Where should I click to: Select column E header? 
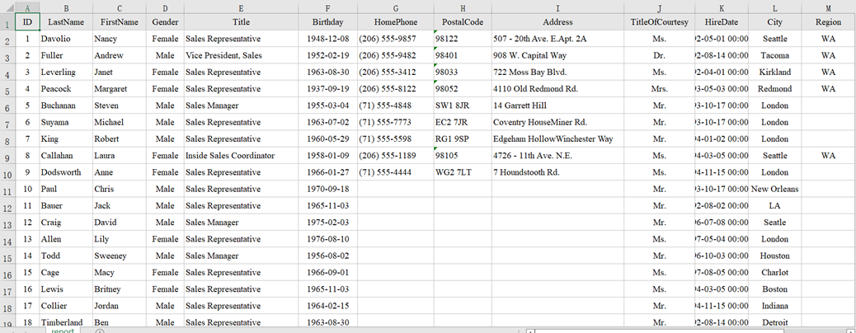click(241, 7)
